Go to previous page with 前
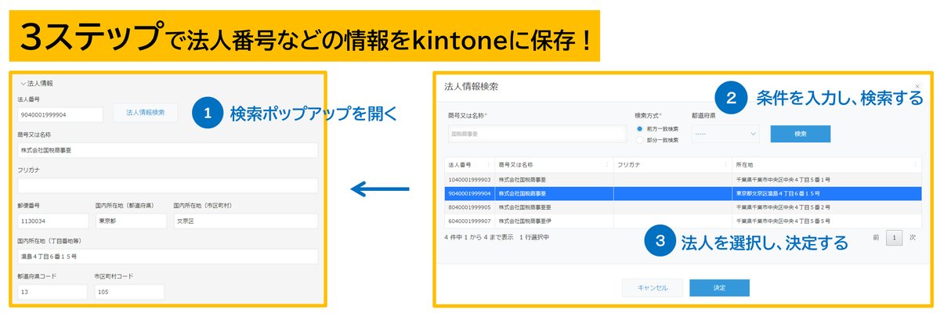The image size is (940, 320). (x=877, y=237)
